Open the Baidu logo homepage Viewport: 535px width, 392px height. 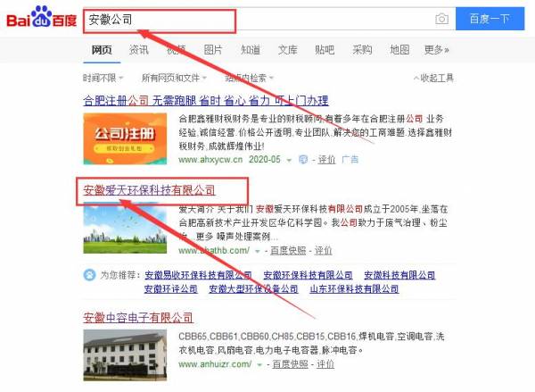point(42,17)
